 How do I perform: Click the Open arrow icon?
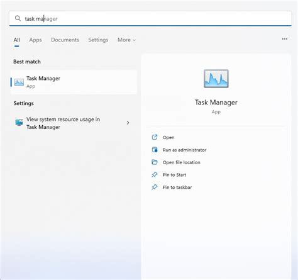tap(155, 137)
